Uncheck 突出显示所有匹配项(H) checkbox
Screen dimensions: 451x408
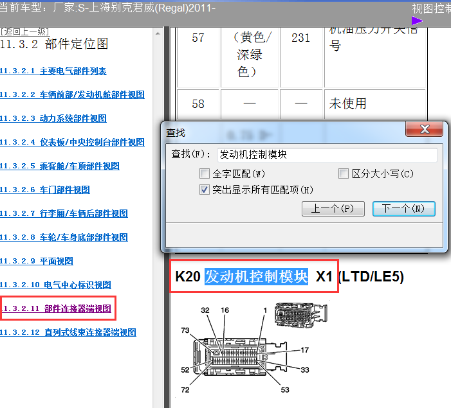pyautogui.click(x=205, y=190)
